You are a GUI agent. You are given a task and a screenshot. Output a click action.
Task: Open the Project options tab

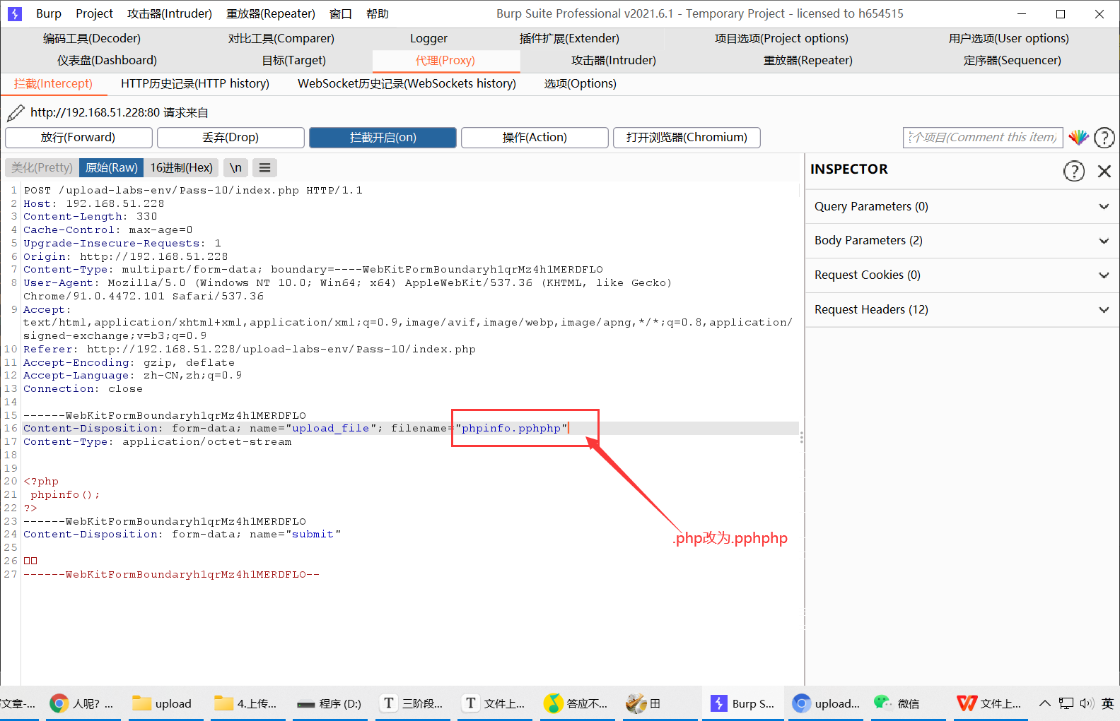pos(781,38)
